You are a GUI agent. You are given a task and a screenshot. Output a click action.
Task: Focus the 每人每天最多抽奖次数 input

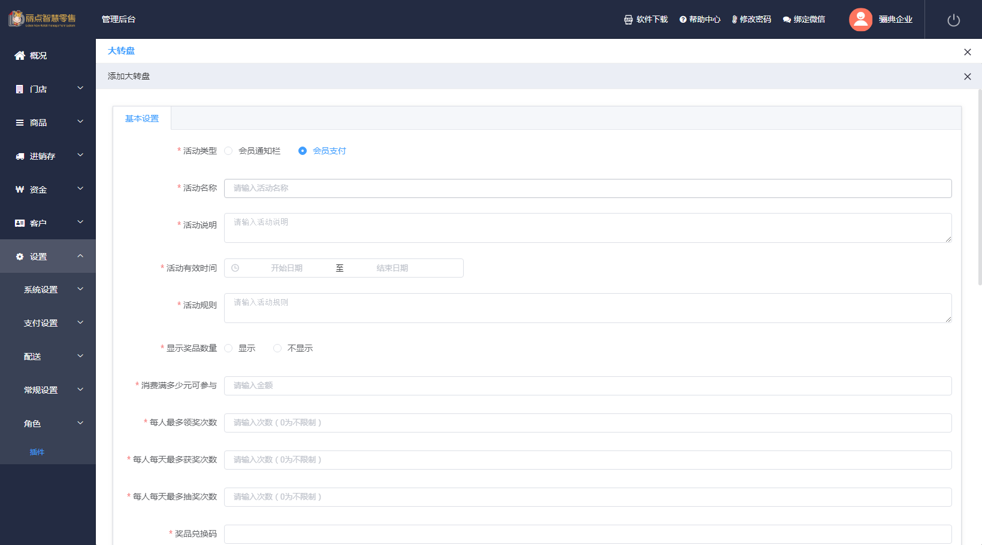[588, 497]
